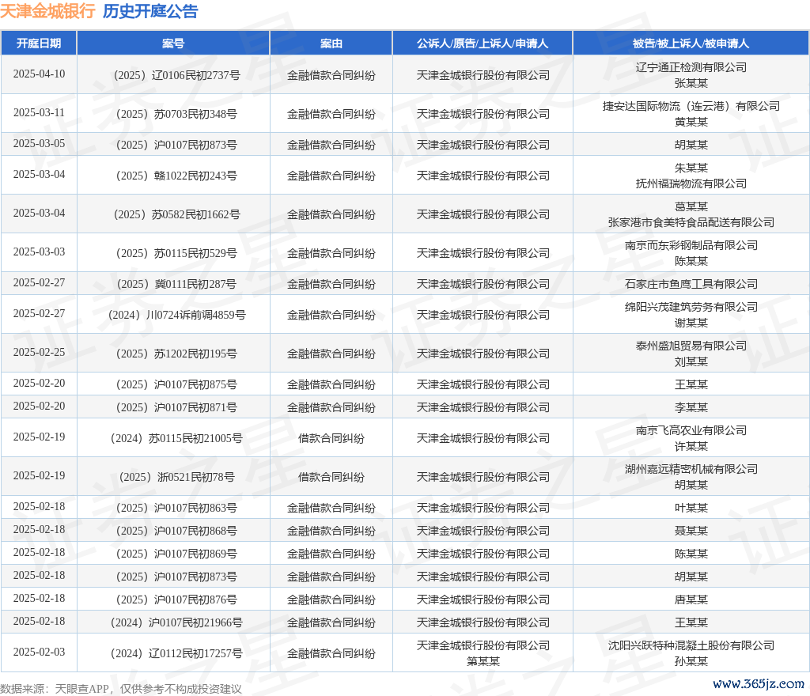Click defendant 孙某某
The height and width of the screenshot is (696, 810).
click(691, 661)
